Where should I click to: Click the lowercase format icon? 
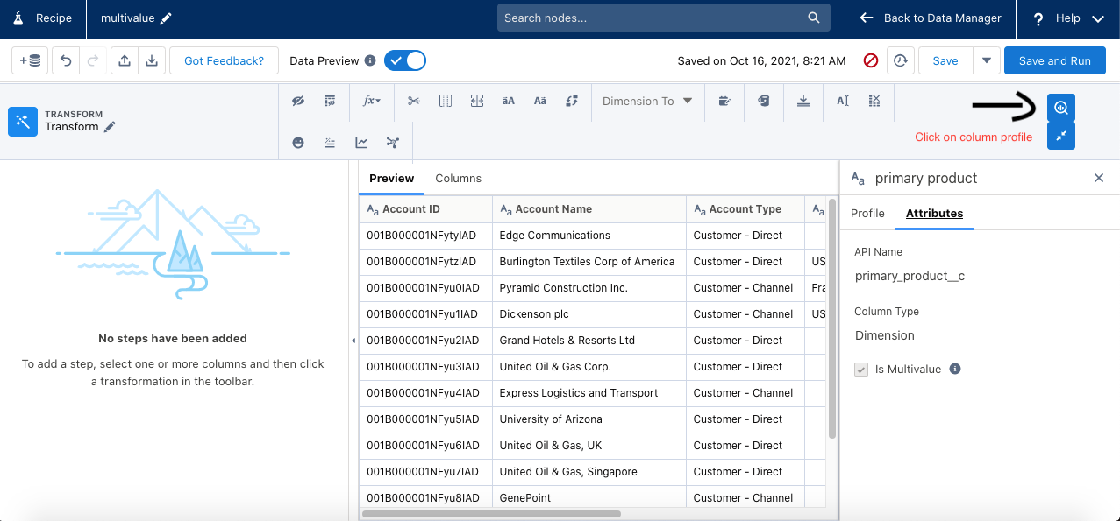point(539,101)
